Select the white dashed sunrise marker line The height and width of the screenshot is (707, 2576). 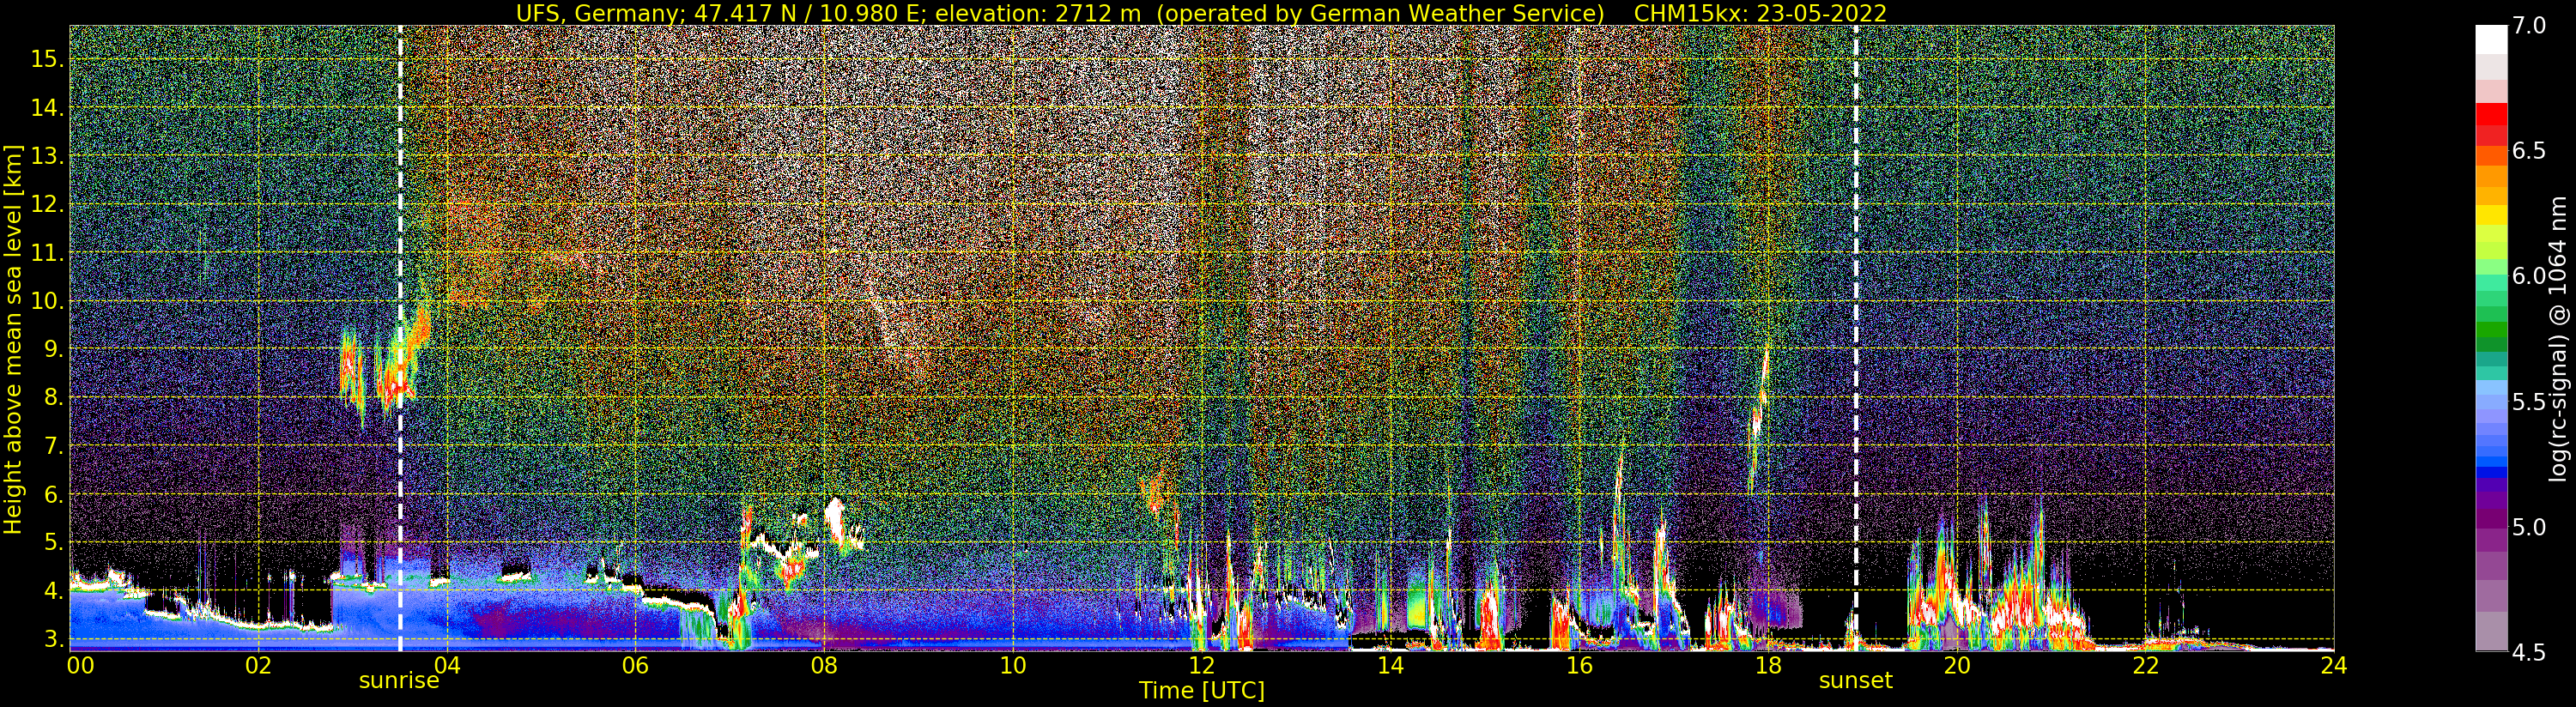coord(400,338)
